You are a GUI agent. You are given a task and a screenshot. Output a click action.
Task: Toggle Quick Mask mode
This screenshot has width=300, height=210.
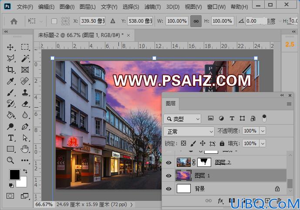[10, 196]
